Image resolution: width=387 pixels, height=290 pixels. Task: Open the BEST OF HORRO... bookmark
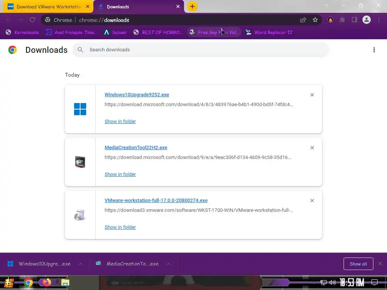[x=158, y=32]
